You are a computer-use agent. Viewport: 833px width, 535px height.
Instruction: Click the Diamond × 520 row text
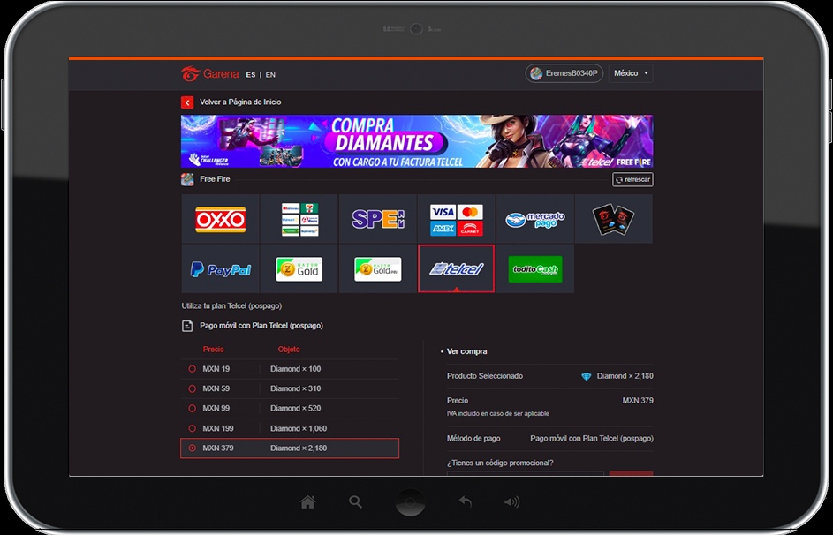click(295, 408)
